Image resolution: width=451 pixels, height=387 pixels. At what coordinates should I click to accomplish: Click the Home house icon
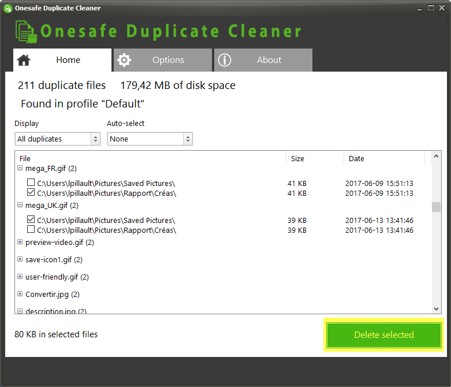pyautogui.click(x=24, y=60)
